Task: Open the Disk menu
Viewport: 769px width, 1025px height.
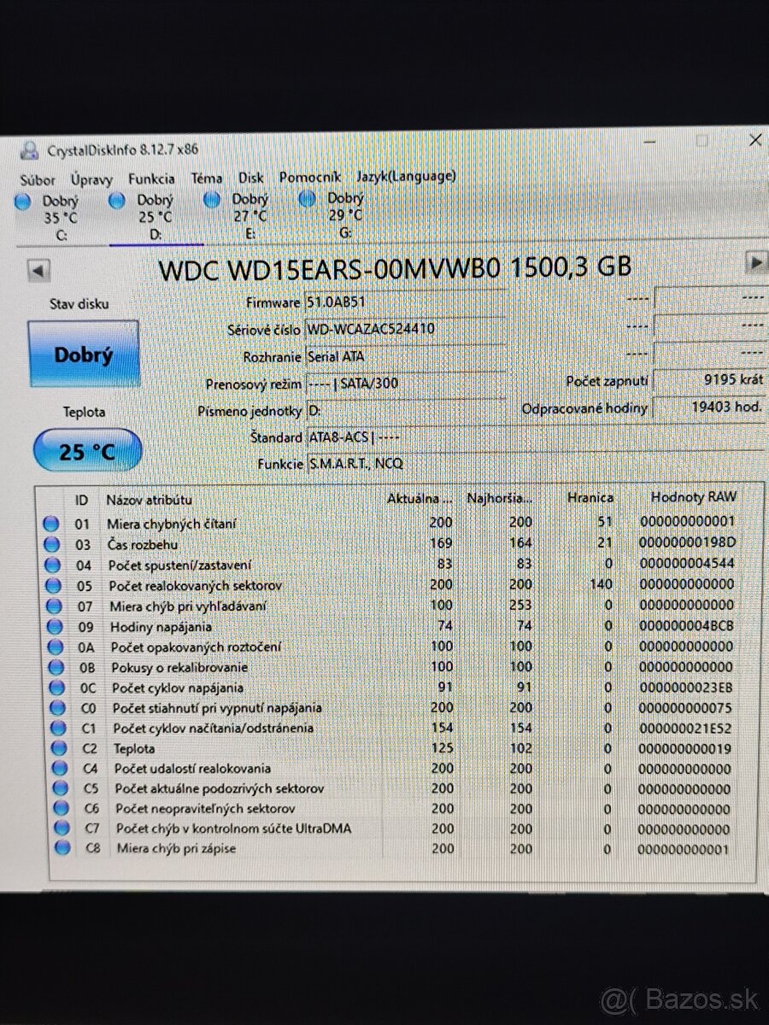Action: (x=250, y=179)
